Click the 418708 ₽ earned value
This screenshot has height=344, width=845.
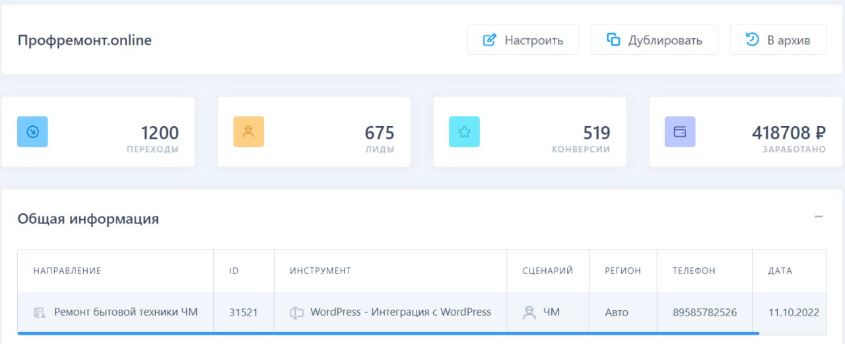[789, 132]
